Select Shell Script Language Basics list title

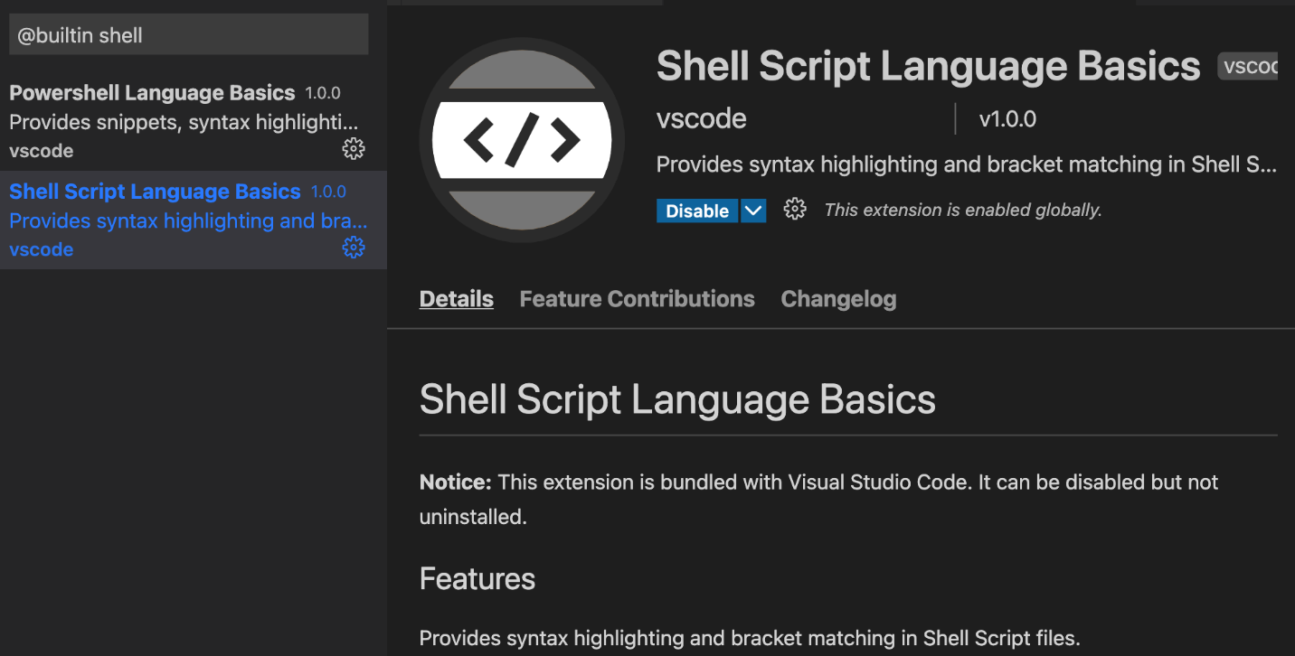tap(155, 192)
